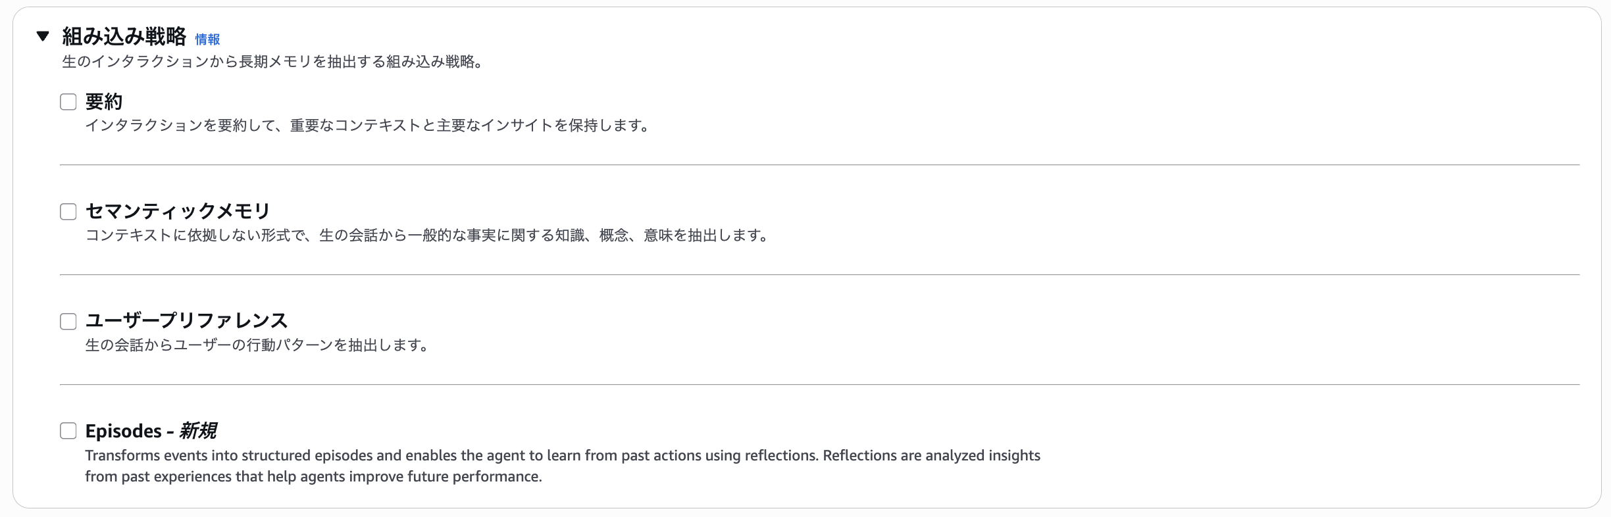Image resolution: width=1611 pixels, height=517 pixels.
Task: Click the divider between 要約 and セマンティックメモリ
Action: [819, 165]
